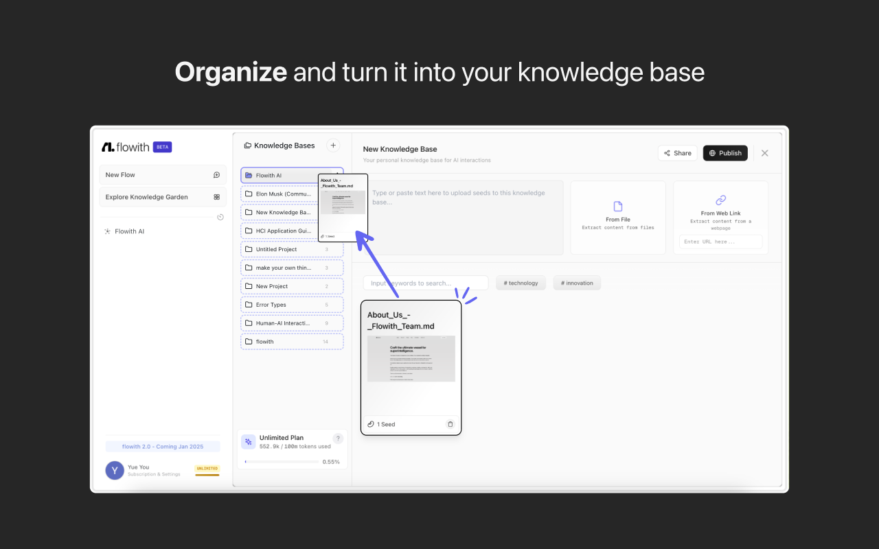Click the token usage progress bar
The width and height of the screenshot is (879, 549).
pyautogui.click(x=282, y=462)
